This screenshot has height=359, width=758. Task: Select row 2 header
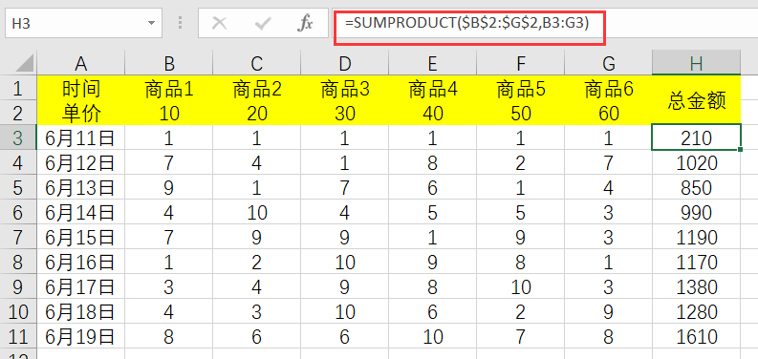click(x=18, y=113)
